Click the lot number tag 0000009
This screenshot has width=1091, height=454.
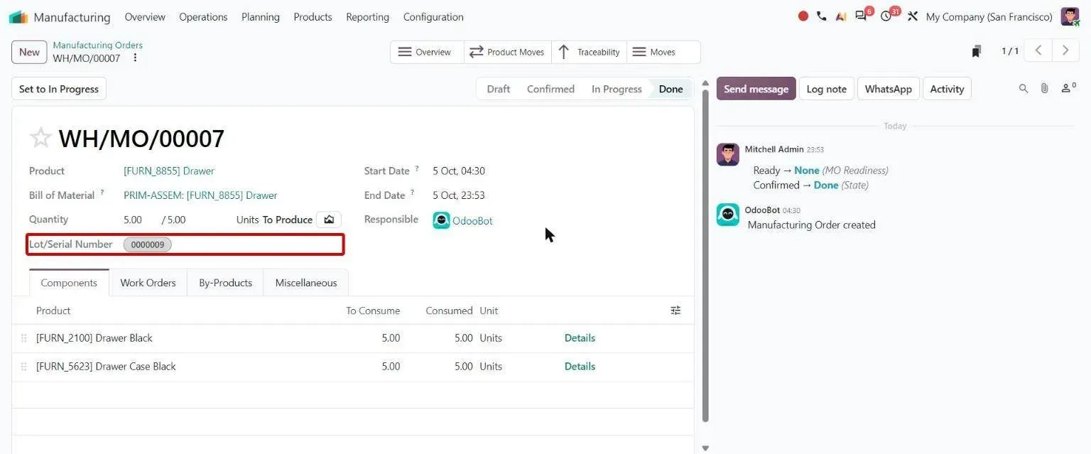point(148,244)
